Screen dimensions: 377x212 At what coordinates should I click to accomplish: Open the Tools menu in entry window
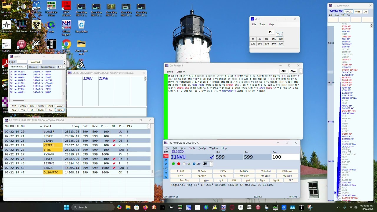tap(192, 148)
